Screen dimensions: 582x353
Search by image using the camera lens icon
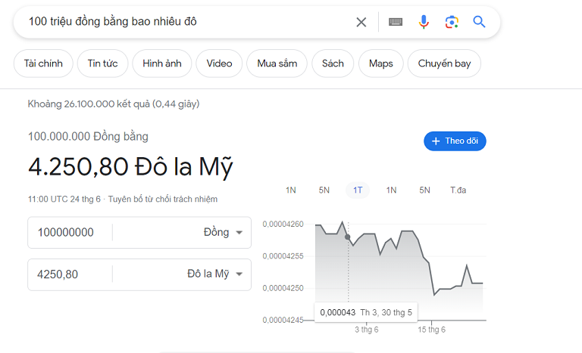click(x=452, y=22)
